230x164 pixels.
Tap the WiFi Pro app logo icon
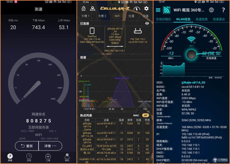(167, 10)
